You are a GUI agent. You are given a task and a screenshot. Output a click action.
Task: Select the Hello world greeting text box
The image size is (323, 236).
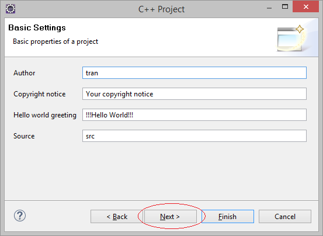click(x=195, y=115)
